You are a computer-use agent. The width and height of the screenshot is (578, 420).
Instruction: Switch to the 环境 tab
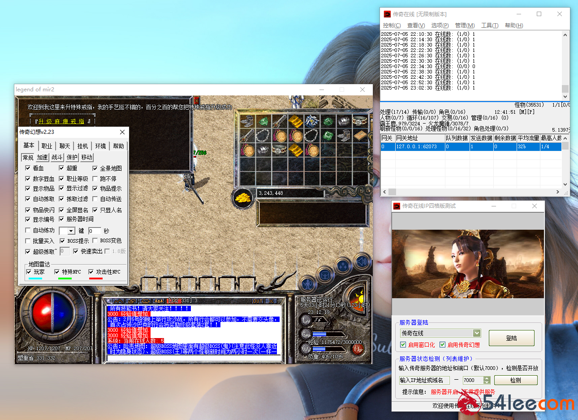(101, 146)
